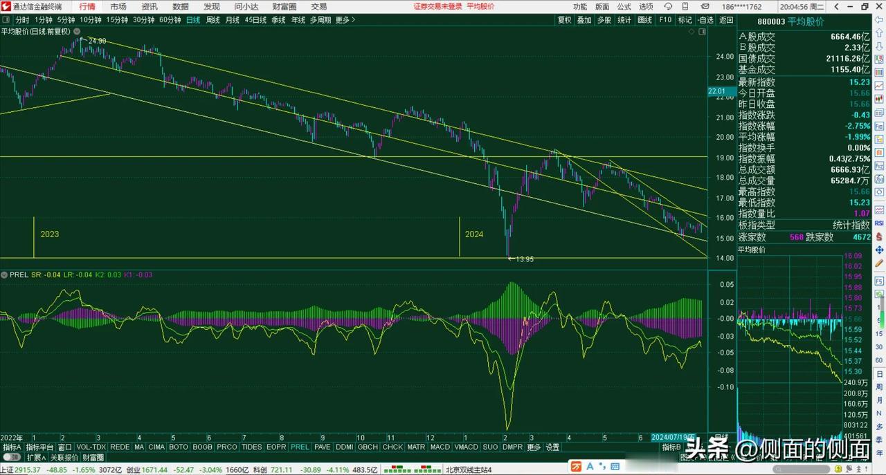The height and width of the screenshot is (475, 886).
Task: Expand the 更多 periods dropdown
Action: 345,20
